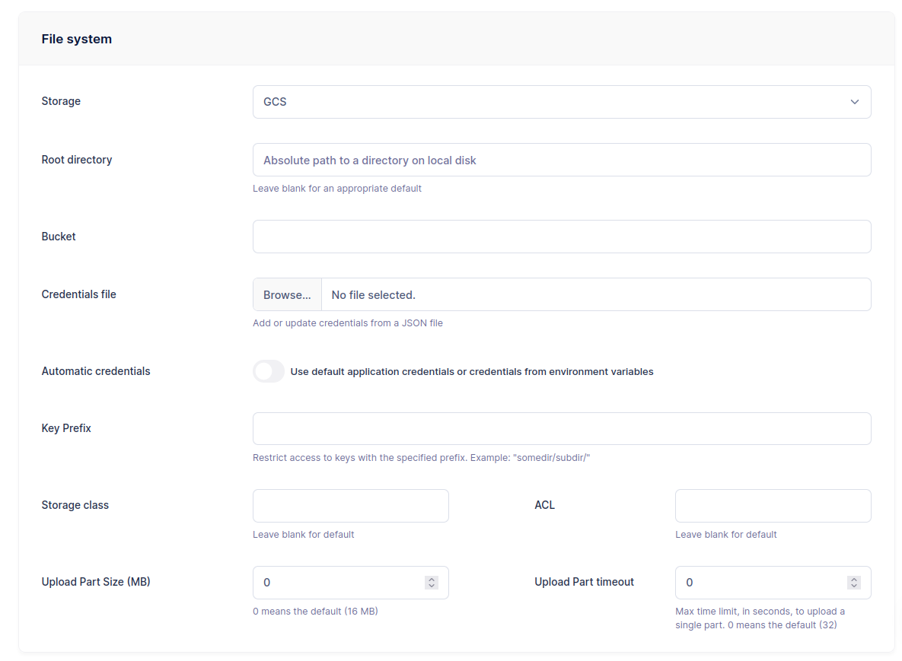Select the ACL input field
The image size is (902, 661).
click(773, 506)
